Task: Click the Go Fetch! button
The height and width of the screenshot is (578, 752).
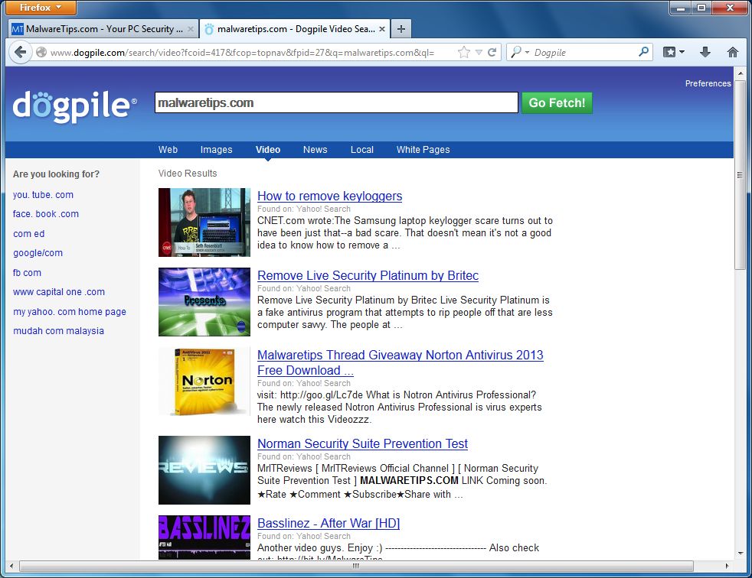Action: (x=557, y=103)
